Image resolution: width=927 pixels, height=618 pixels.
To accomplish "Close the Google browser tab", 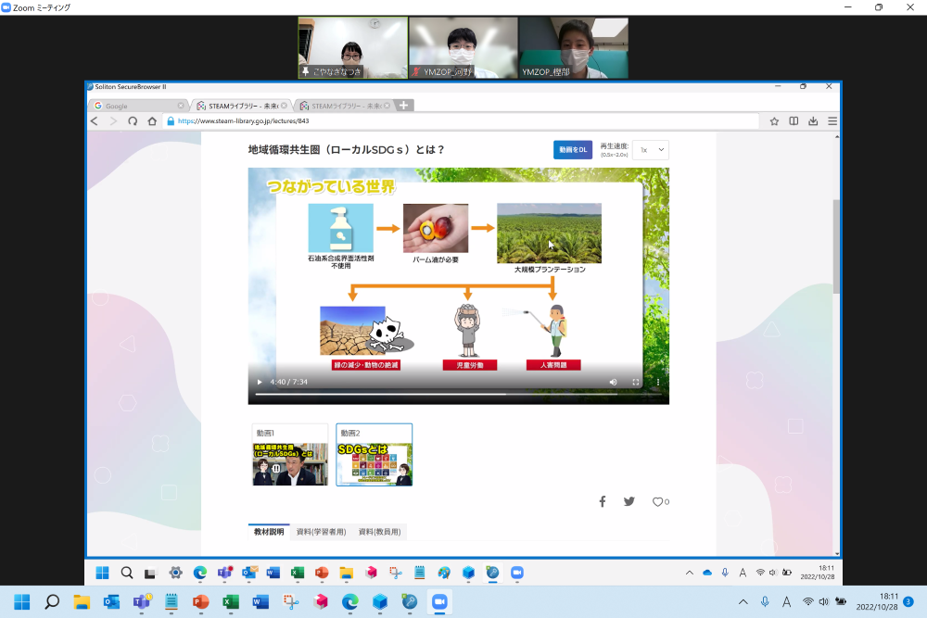I will click(181, 106).
